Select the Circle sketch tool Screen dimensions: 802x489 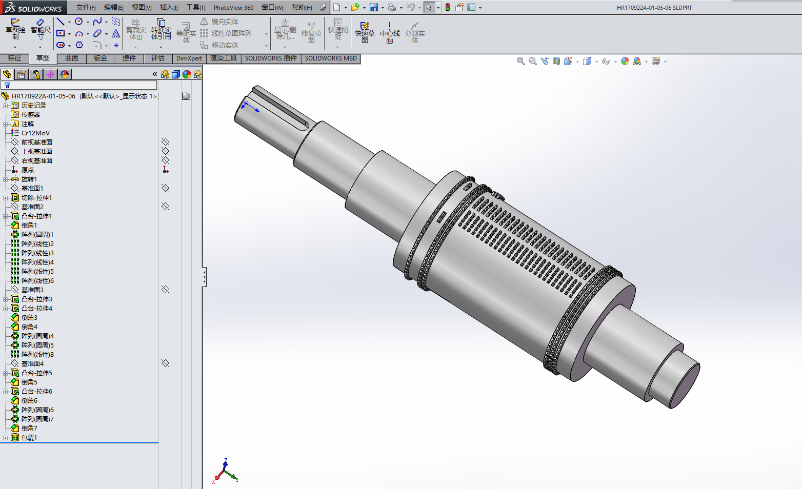coord(79,22)
